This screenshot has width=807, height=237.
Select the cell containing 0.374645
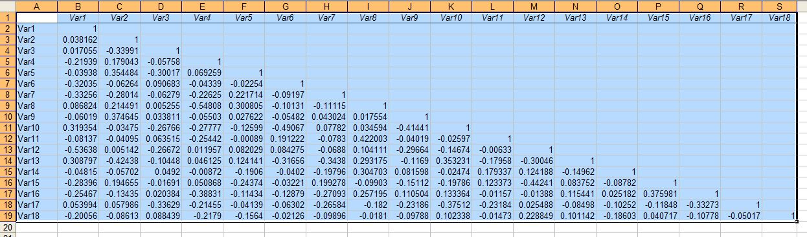pos(119,117)
